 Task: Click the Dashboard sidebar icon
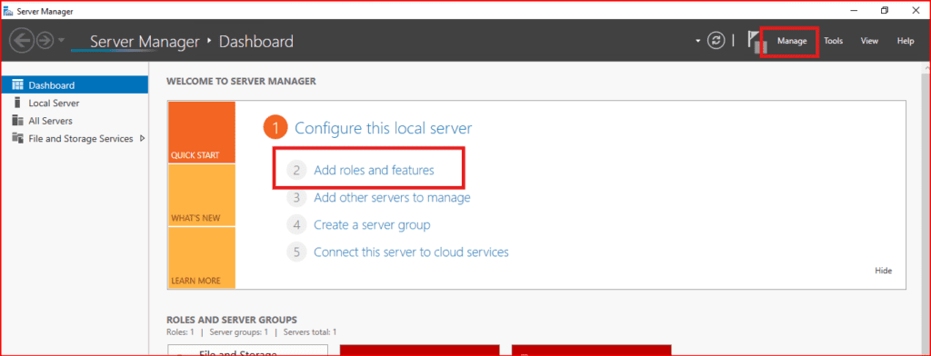click(x=18, y=84)
